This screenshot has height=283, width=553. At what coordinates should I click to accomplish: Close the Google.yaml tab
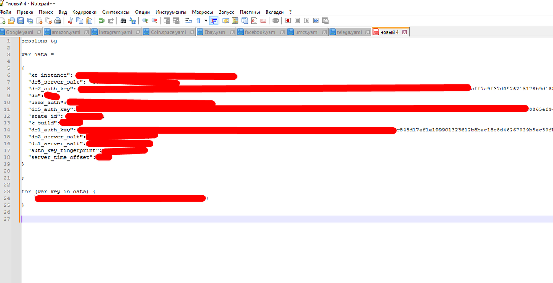coord(39,31)
